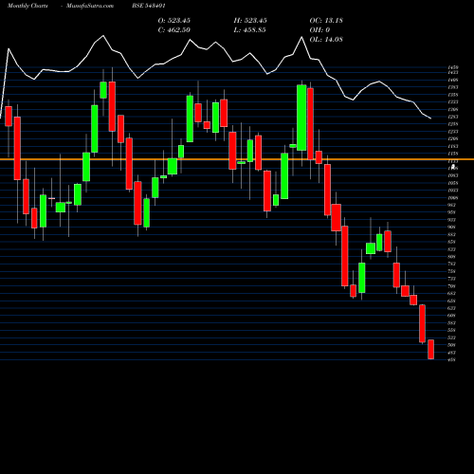Click the "OH: 0" readout
The image size is (474, 474).
click(319, 30)
